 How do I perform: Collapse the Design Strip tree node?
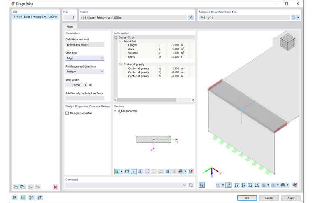tap(115, 37)
